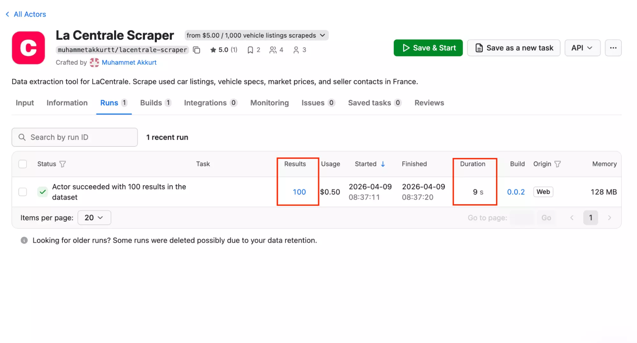Go back to All Actors

[26, 14]
